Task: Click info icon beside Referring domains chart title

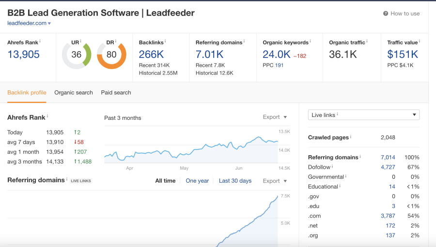Action: click(67, 179)
